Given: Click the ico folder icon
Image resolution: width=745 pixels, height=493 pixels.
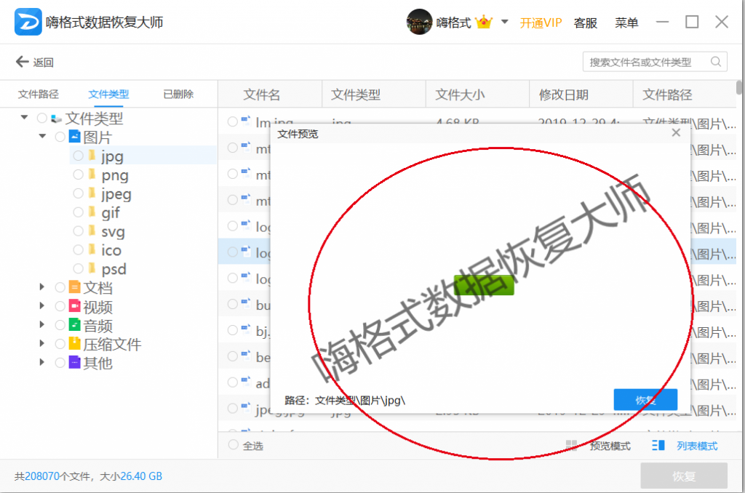Looking at the screenshot, I should 92,249.
